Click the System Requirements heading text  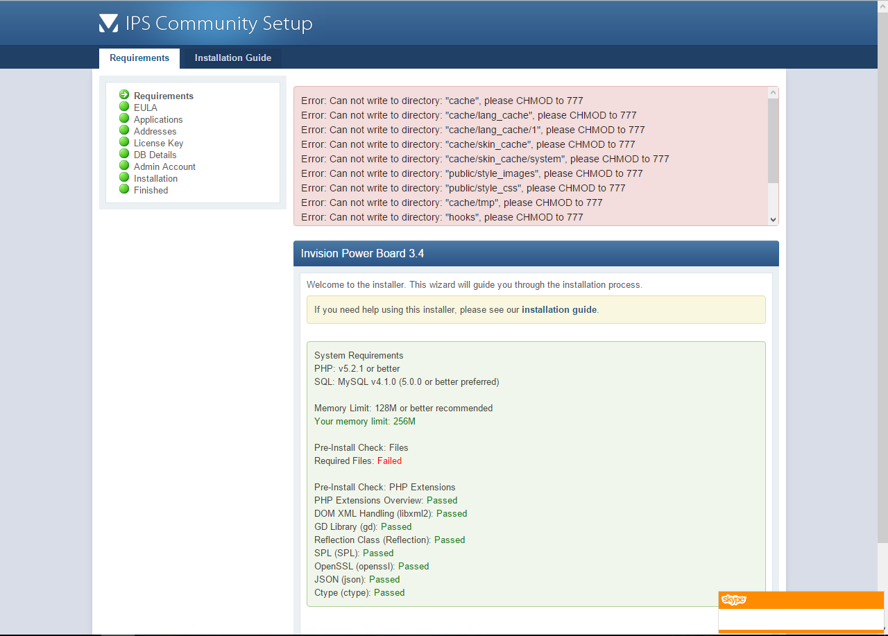click(359, 355)
